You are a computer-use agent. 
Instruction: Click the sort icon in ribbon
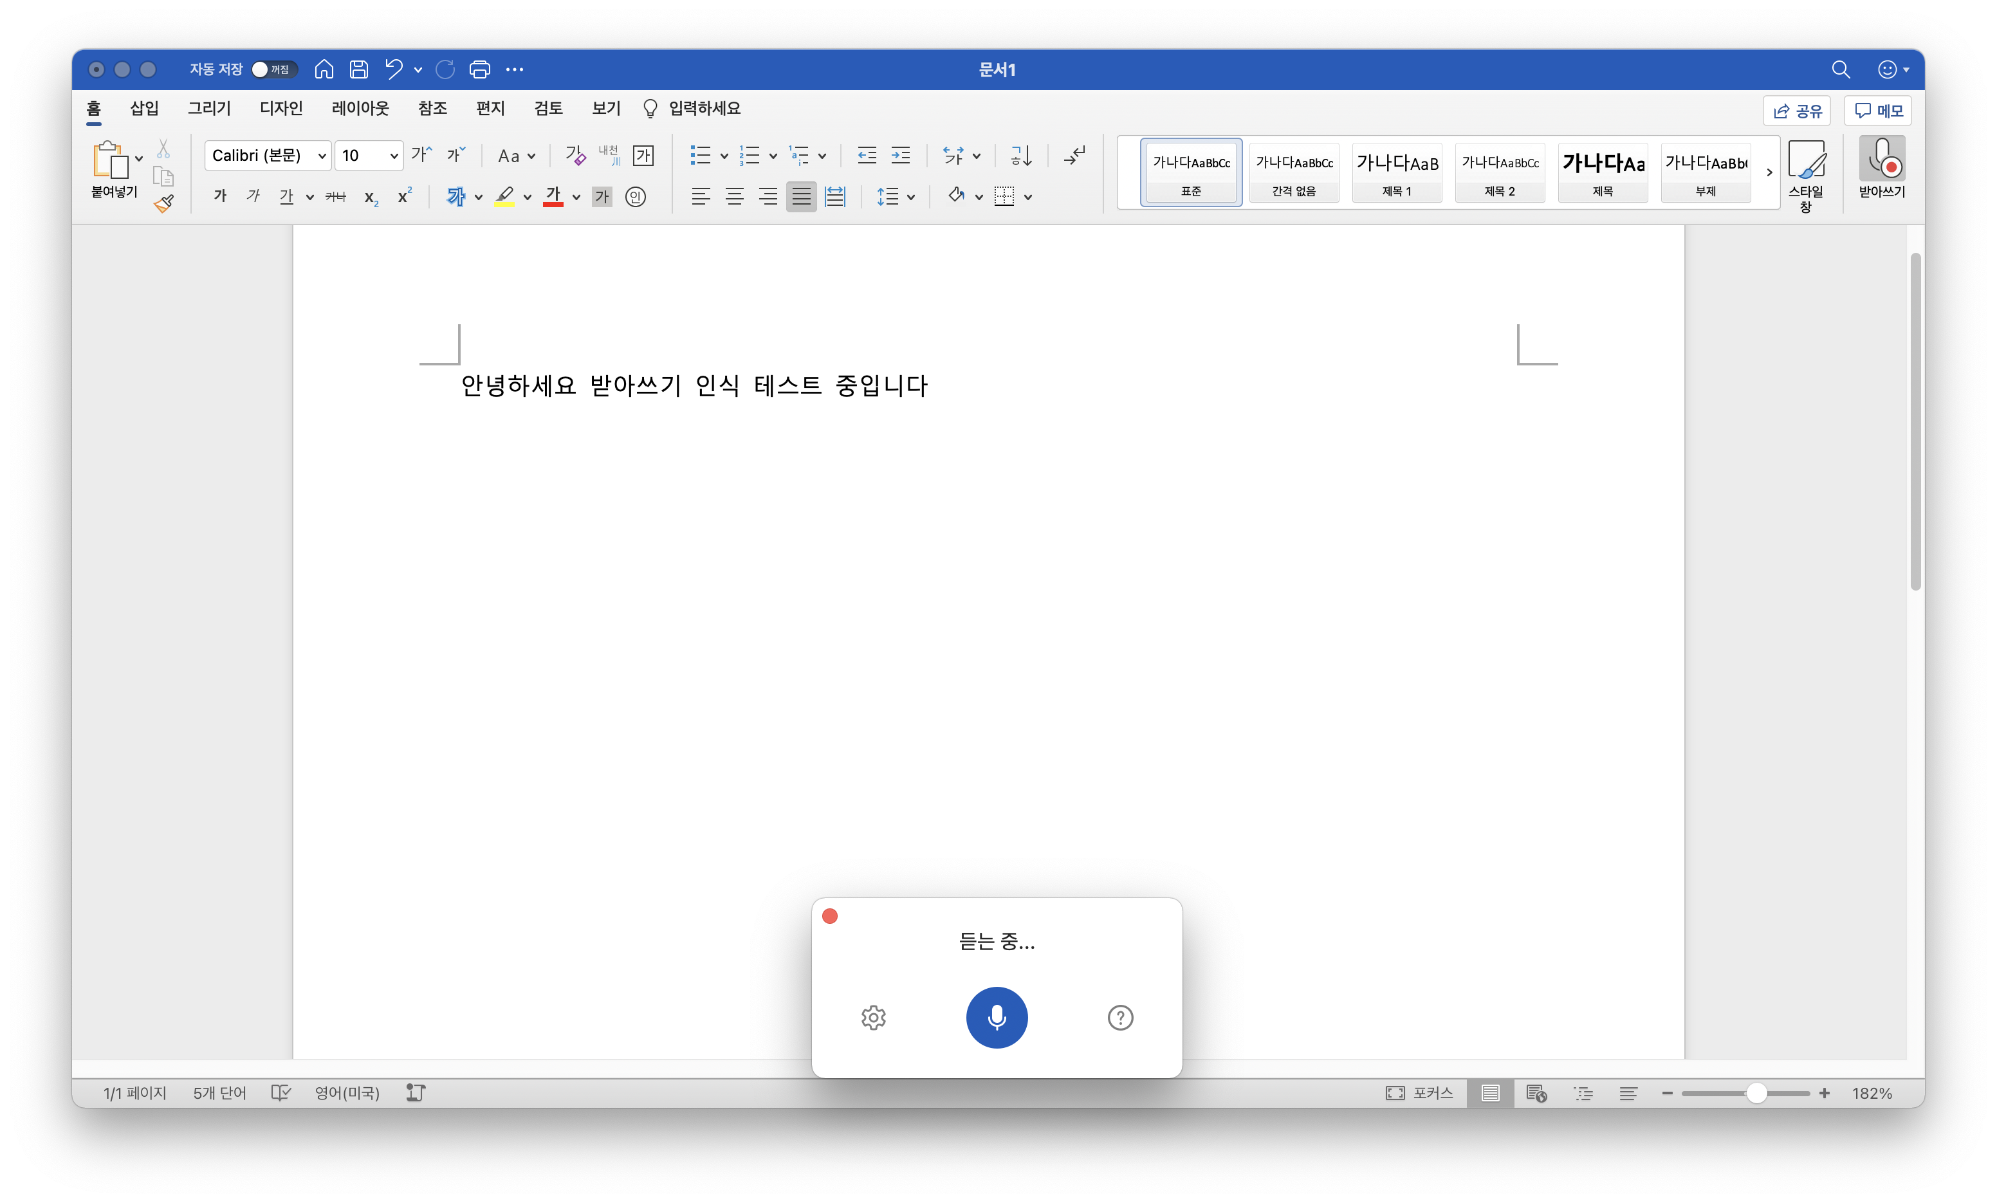(1021, 155)
